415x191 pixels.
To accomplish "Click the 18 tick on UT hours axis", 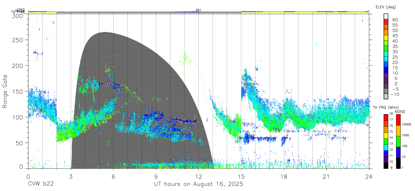I will pos(284,176).
